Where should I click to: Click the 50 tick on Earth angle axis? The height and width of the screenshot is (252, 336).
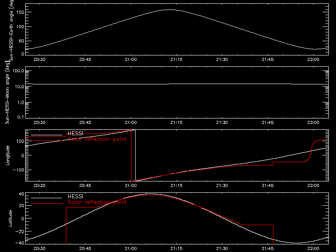tap(21, 41)
